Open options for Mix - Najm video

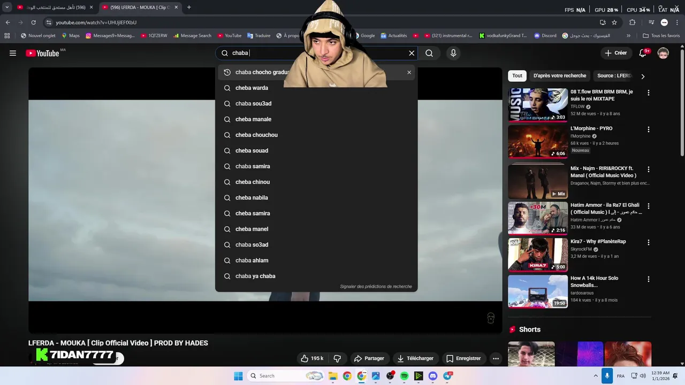(649, 169)
